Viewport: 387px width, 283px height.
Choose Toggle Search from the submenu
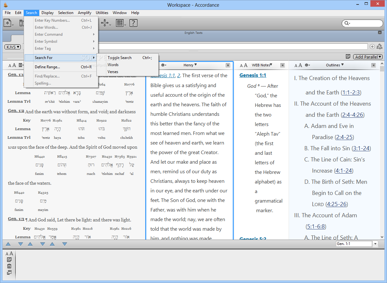[128, 58]
